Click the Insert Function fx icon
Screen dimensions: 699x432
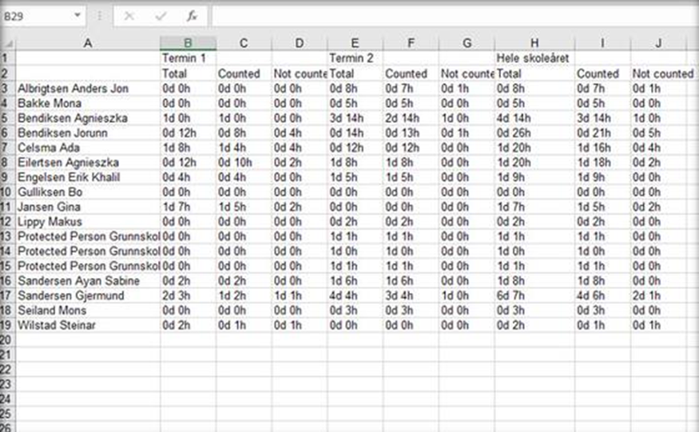pos(192,15)
